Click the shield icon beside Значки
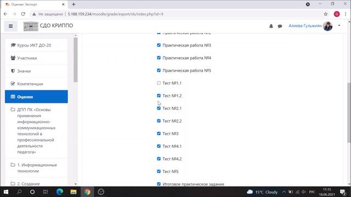 [13, 71]
